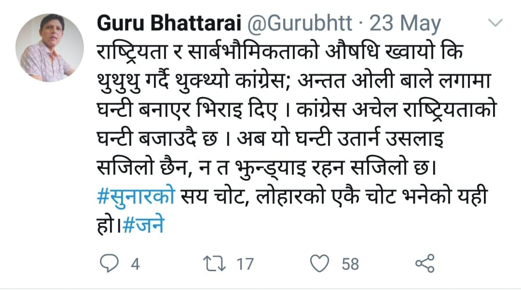Viewport: 521px width, 290px height.
Task: Click the like count 58
Action: tap(351, 264)
